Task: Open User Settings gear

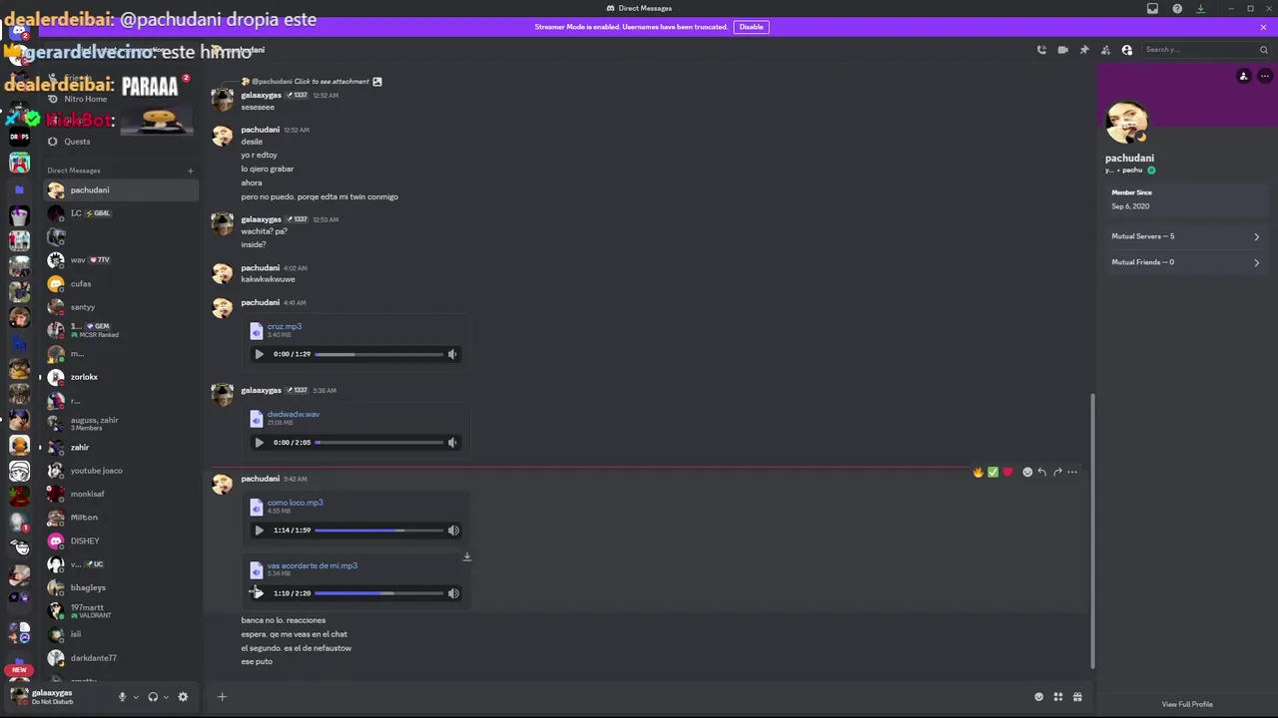Action: pyautogui.click(x=183, y=697)
